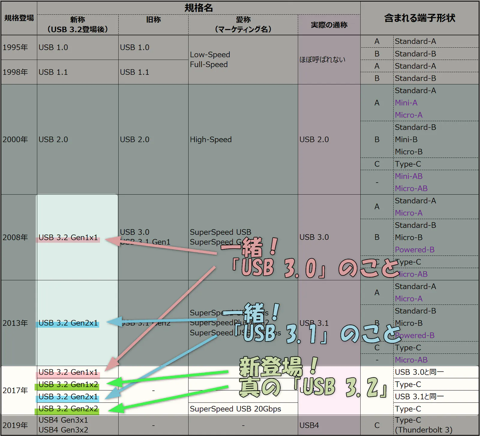Click USB 1.1 in the 旧称 column
Image resolution: width=480 pixels, height=436 pixels.
click(x=134, y=72)
